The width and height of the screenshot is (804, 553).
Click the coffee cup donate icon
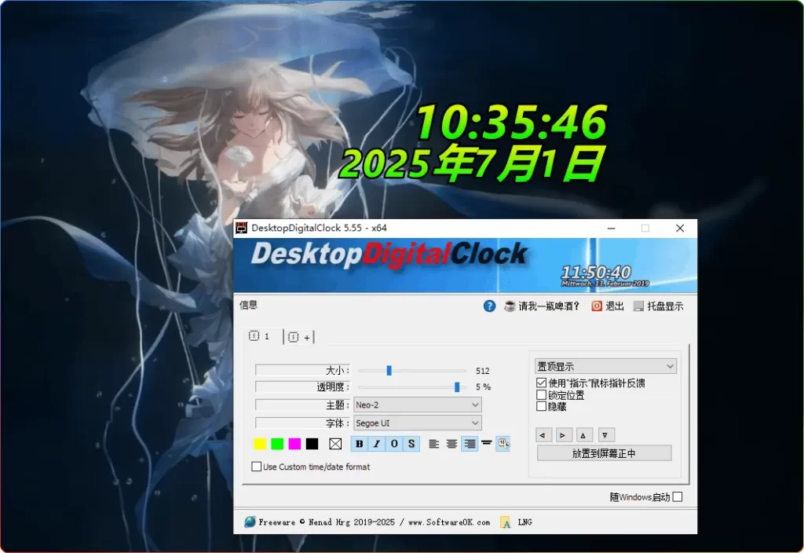click(x=510, y=306)
